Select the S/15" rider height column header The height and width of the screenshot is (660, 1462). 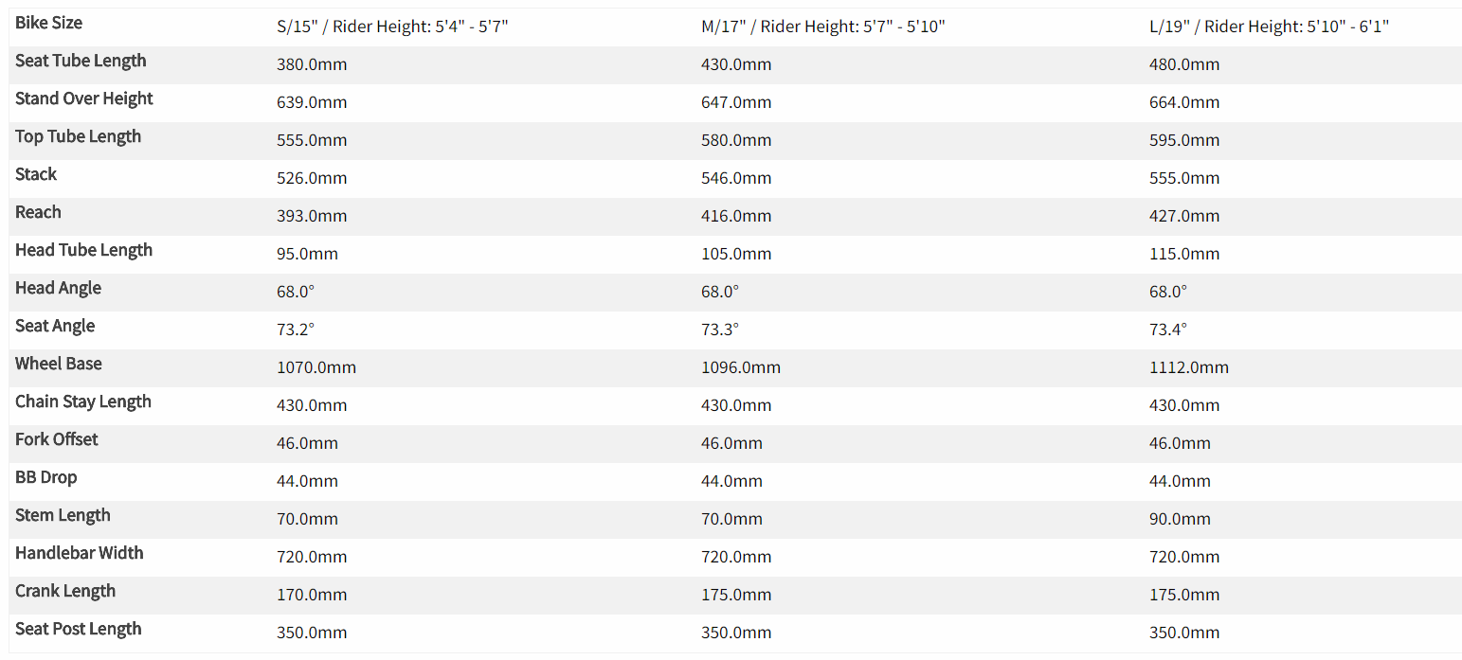[x=392, y=27]
